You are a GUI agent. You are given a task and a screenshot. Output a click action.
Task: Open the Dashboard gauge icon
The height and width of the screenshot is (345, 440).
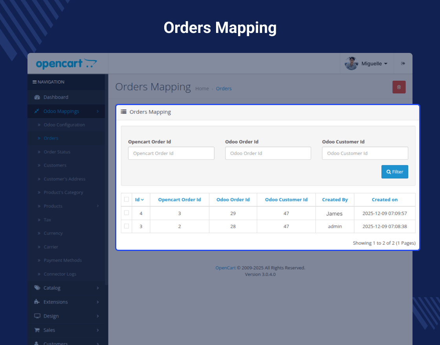37,97
